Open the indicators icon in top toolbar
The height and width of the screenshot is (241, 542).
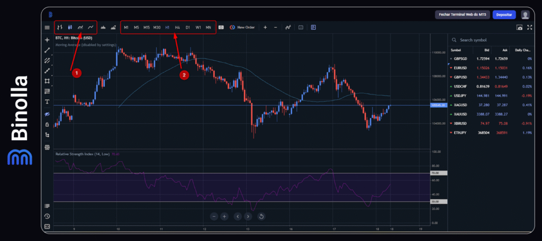tap(288, 27)
